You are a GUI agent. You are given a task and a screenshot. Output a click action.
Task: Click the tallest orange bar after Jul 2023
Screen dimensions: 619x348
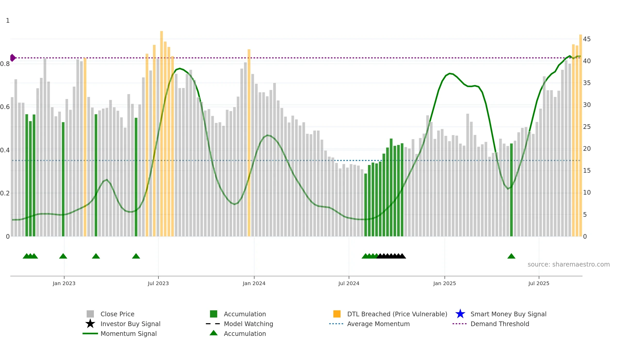coord(161,134)
